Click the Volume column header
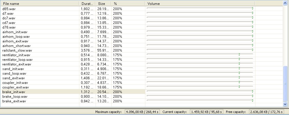Screen dimensions: 289x115 pyautogui.click(x=200, y=3)
